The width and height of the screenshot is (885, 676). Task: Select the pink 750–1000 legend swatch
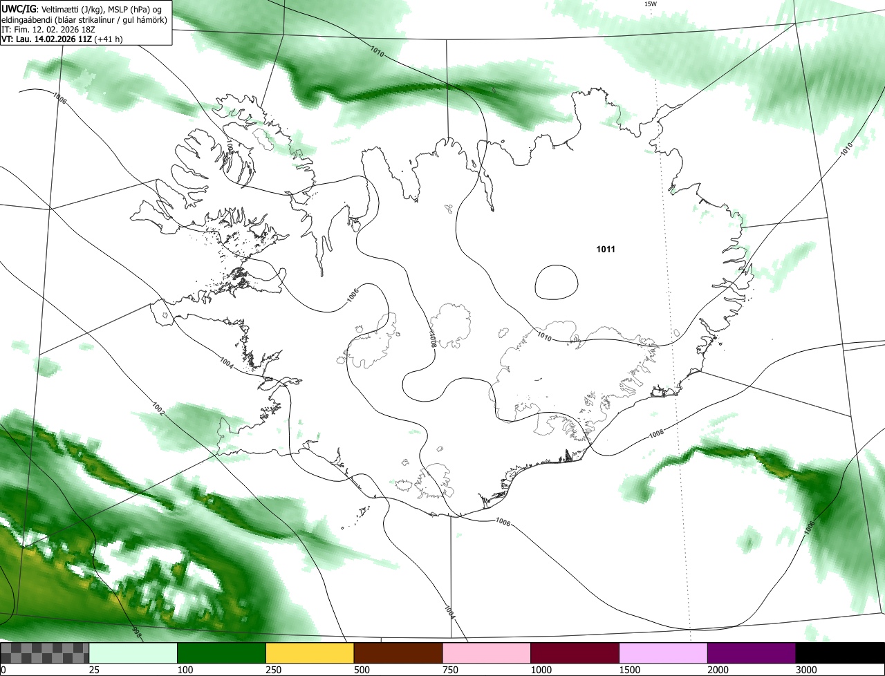pos(487,653)
